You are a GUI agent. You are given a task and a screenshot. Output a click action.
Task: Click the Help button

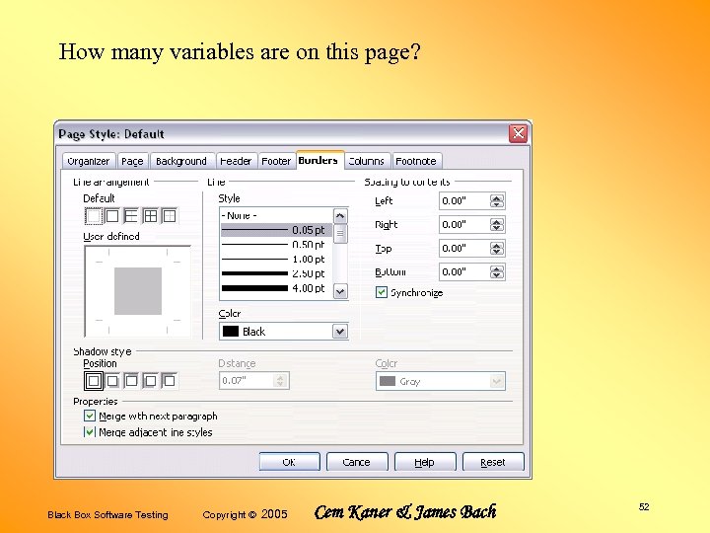(x=425, y=462)
